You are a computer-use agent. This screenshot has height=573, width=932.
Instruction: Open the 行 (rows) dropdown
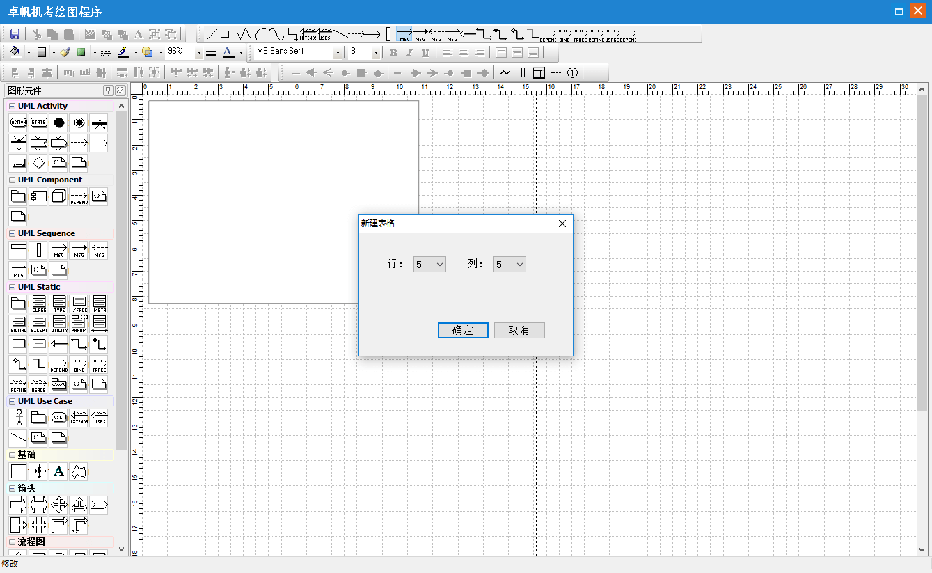[x=429, y=265]
